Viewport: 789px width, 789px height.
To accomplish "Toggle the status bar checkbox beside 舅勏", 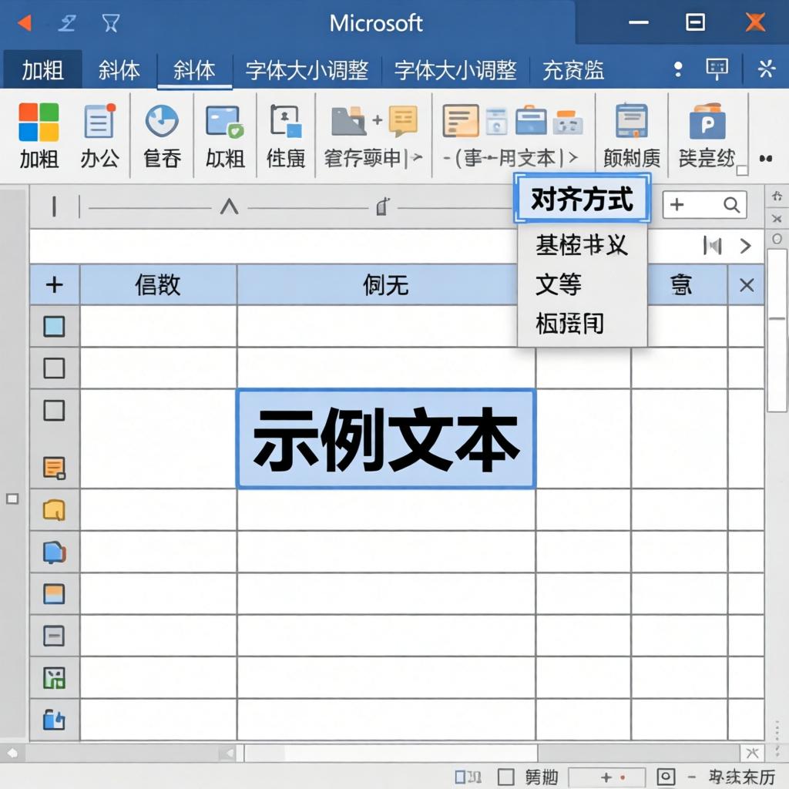I will (x=506, y=777).
